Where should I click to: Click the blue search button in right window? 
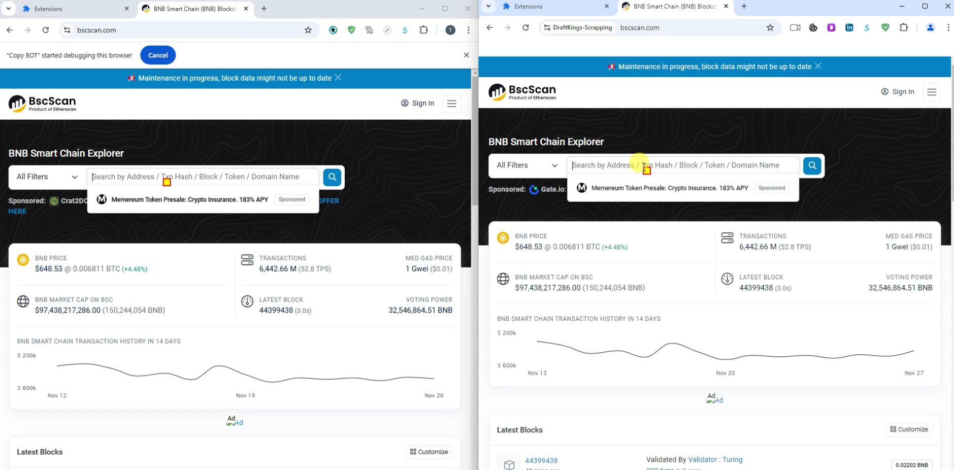point(812,165)
